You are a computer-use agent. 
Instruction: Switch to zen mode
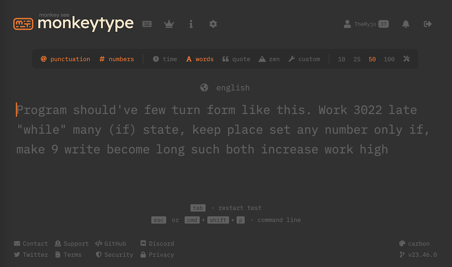tap(269, 59)
